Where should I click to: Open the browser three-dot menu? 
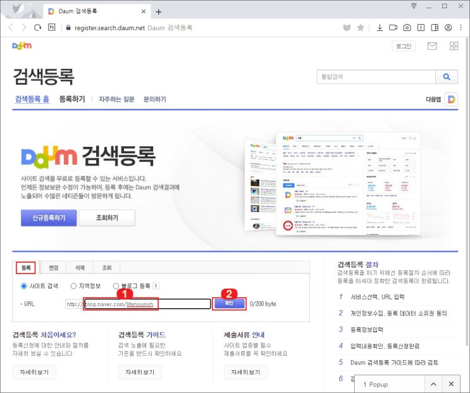click(x=461, y=28)
